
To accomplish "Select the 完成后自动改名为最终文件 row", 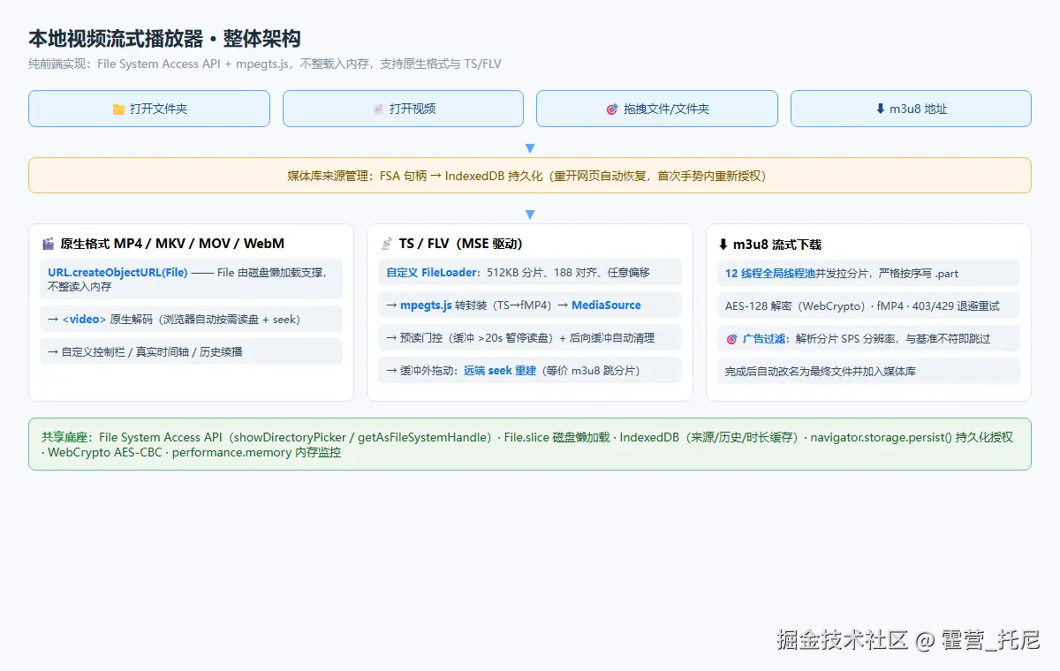I will [868, 371].
